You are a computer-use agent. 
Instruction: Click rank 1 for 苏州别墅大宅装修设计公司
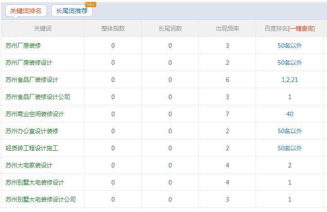click(290, 199)
